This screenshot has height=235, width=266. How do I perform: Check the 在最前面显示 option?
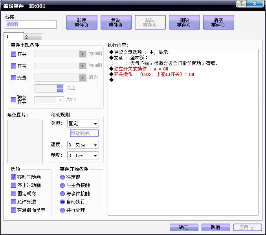pyautogui.click(x=13, y=210)
